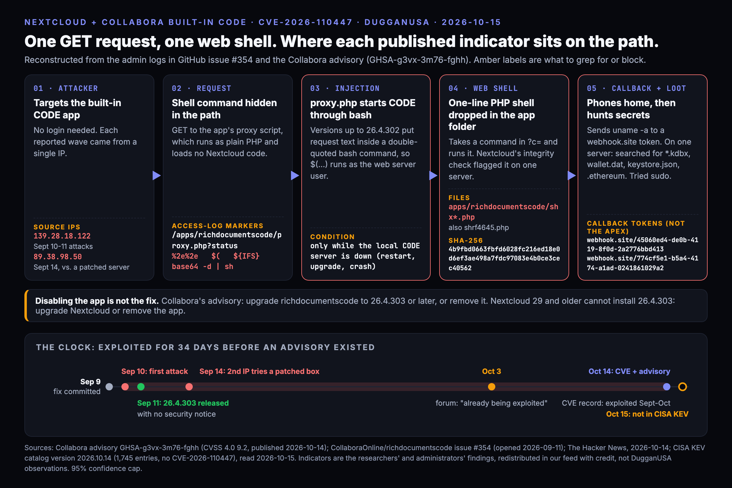Click the "%2e%2e $( ${IFS}" marker line
The image size is (732, 488).
pos(215,257)
